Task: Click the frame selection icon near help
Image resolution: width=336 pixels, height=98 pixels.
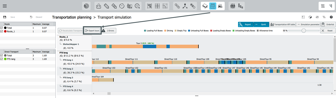Action: coord(303,17)
